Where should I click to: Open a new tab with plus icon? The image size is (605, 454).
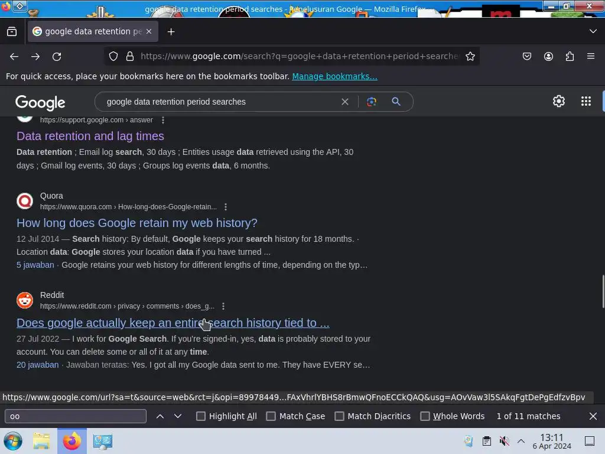[x=171, y=32]
